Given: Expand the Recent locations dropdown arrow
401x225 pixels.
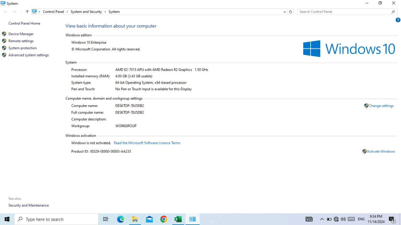Looking at the screenshot, I should [21, 12].
